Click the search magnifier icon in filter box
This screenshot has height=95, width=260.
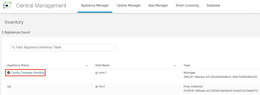pyautogui.click(x=14, y=47)
